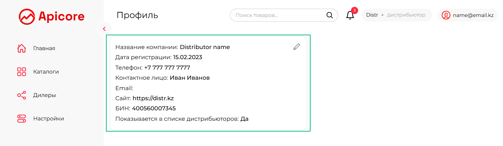Open the Каталоги menu item
The height and width of the screenshot is (146, 503).
coord(46,72)
